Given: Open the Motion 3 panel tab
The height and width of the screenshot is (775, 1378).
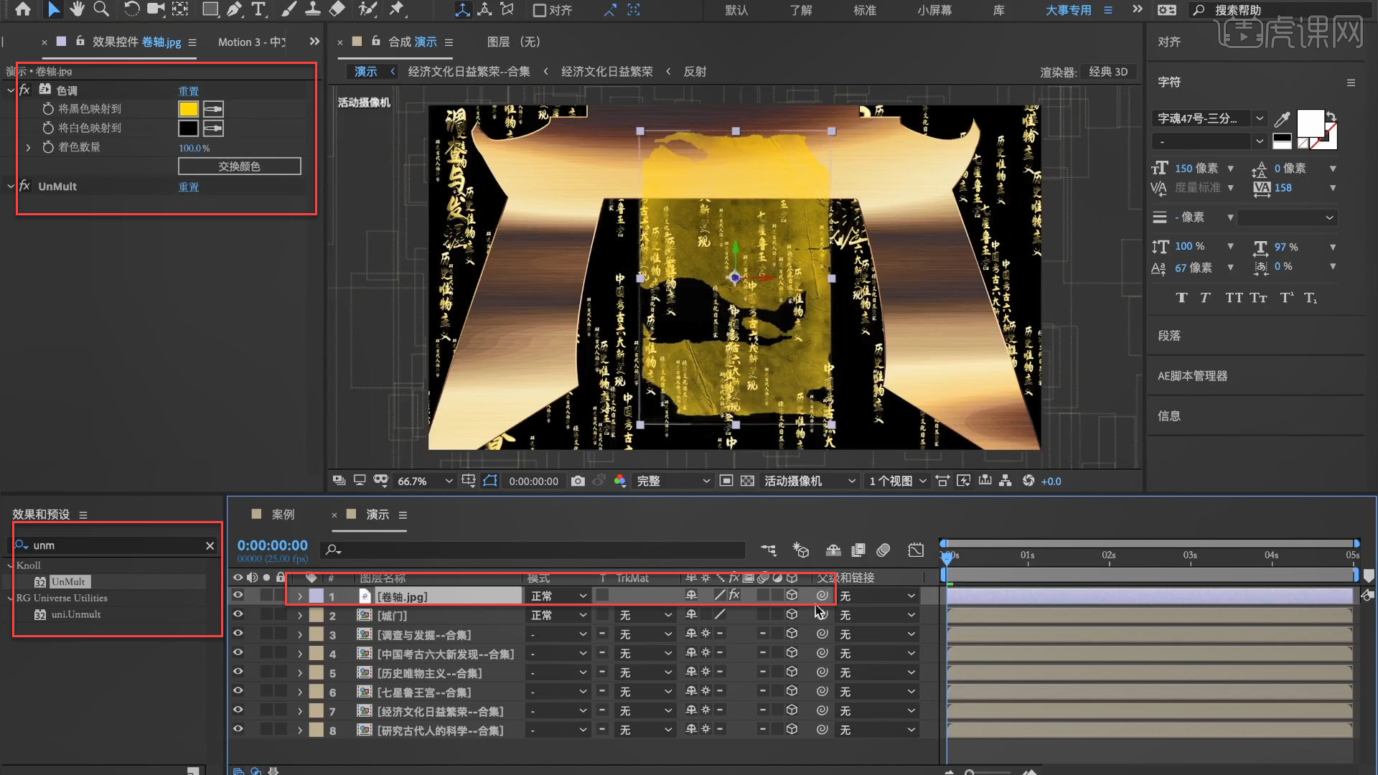Looking at the screenshot, I should (252, 42).
